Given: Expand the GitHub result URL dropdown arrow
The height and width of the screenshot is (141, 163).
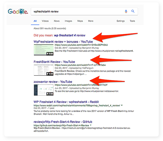Looking at the screenshot, I should (91, 125).
